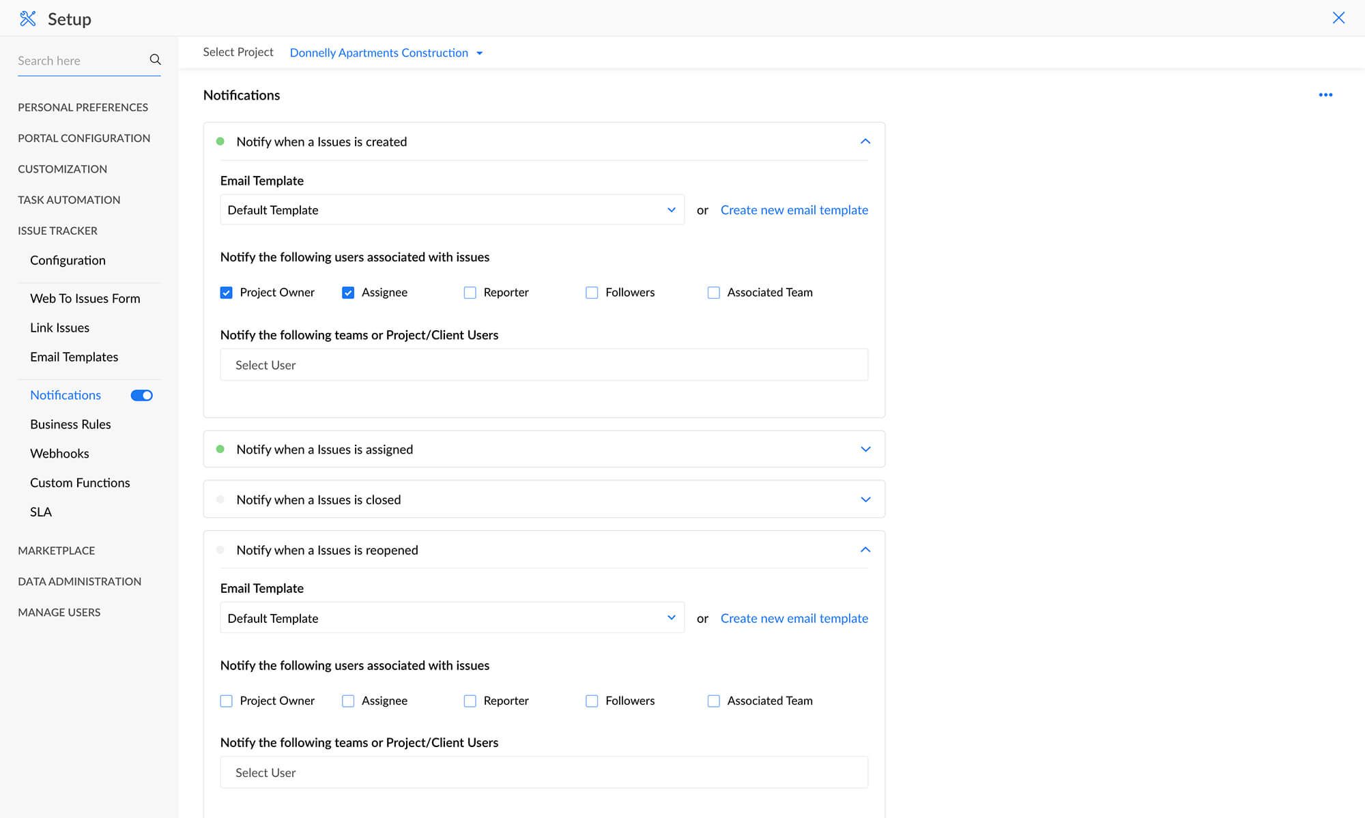
Task: Close the Setup page
Action: pyautogui.click(x=1338, y=18)
